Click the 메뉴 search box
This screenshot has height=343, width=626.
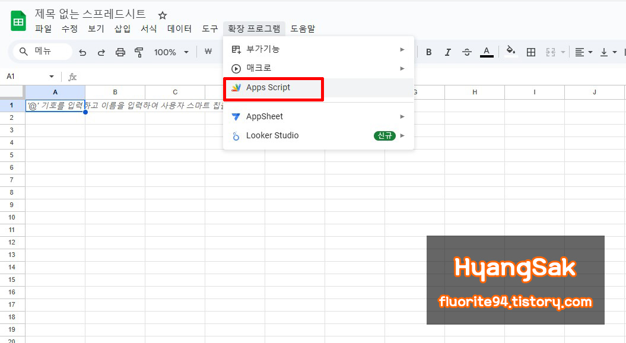[x=43, y=52]
